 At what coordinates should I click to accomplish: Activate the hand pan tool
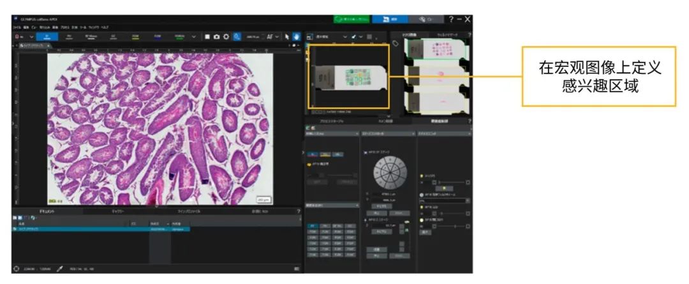pos(295,36)
